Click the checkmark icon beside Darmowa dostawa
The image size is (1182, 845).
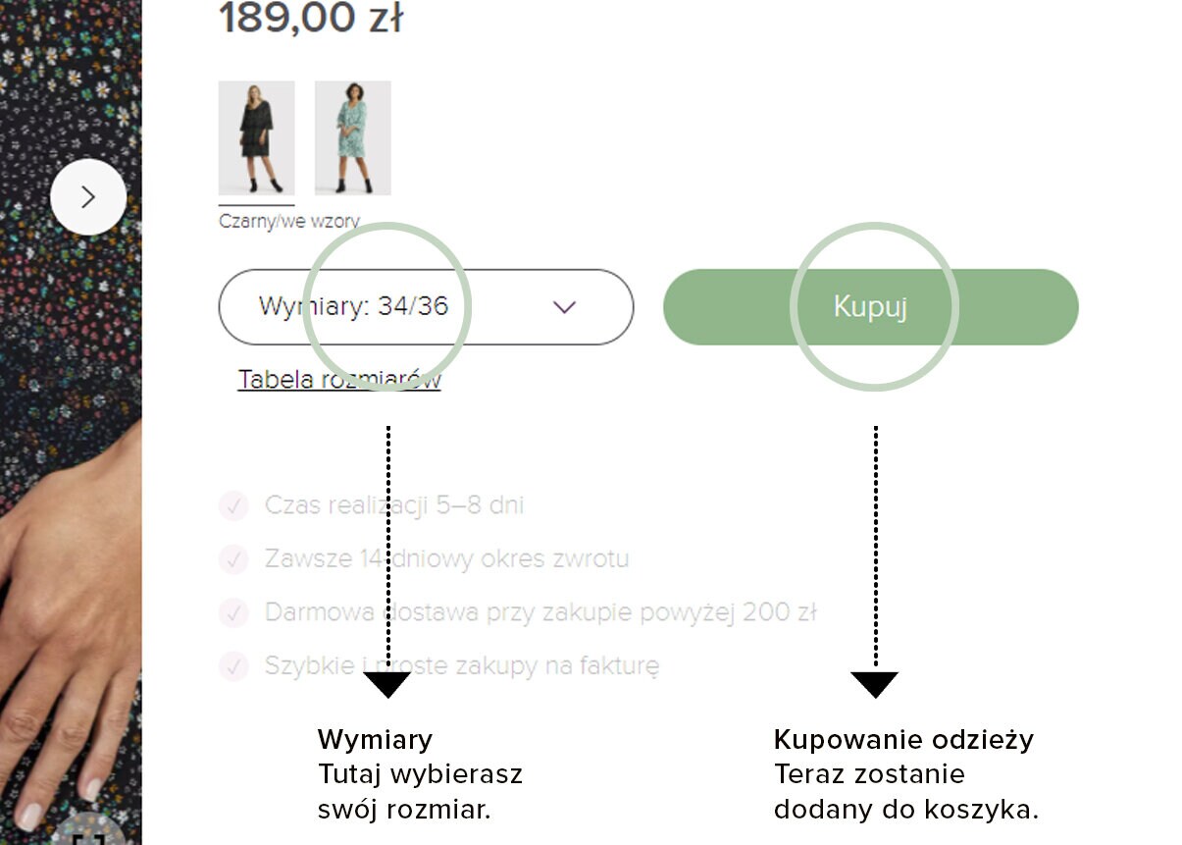pyautogui.click(x=233, y=612)
